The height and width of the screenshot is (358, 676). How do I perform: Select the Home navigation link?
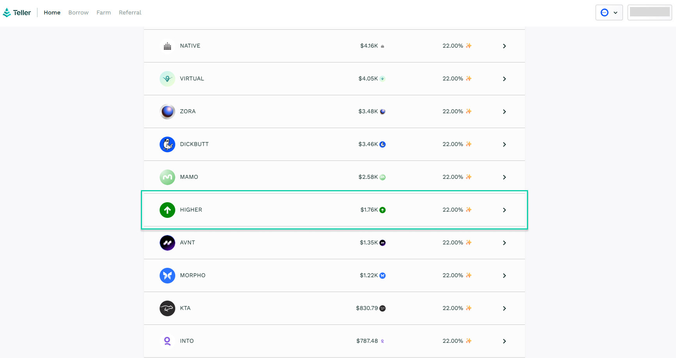click(52, 12)
